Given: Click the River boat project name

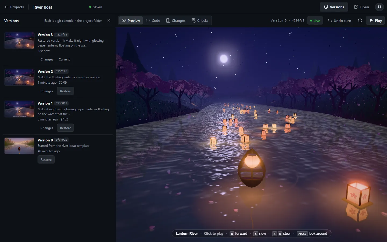Looking at the screenshot, I should point(43,7).
